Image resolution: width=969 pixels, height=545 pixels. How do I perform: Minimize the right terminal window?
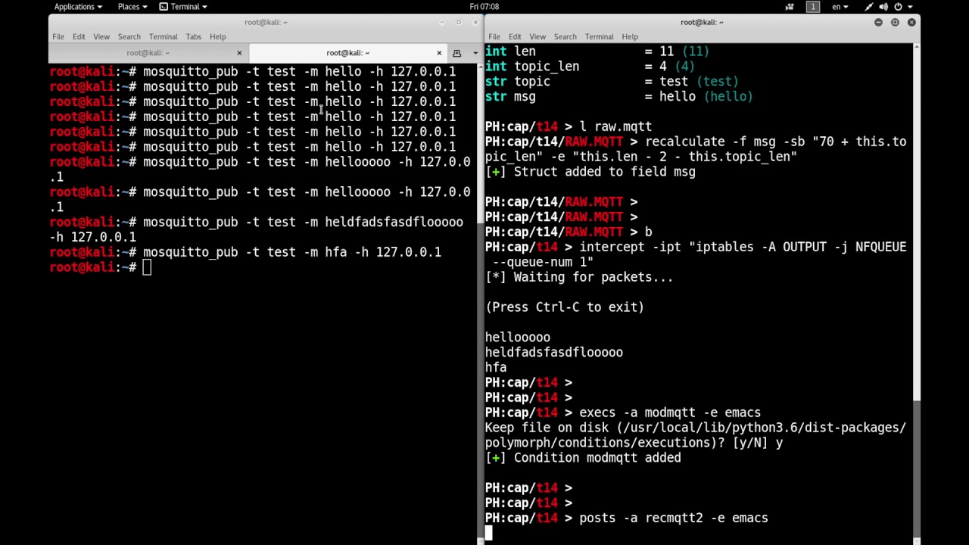[878, 22]
